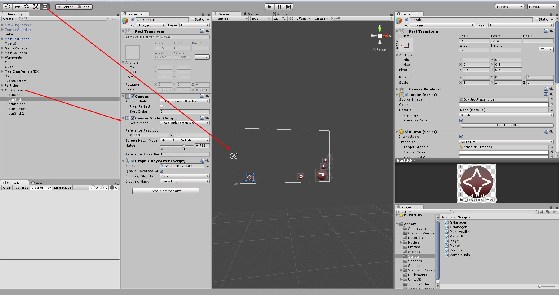The width and height of the screenshot is (559, 295).
Task: Click the Scene orientation gizmo
Action: point(380,35)
